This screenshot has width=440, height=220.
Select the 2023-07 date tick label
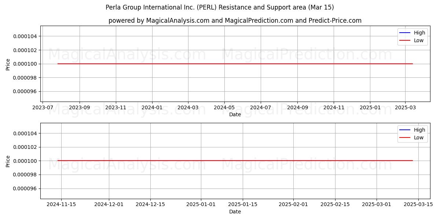coord(43,107)
